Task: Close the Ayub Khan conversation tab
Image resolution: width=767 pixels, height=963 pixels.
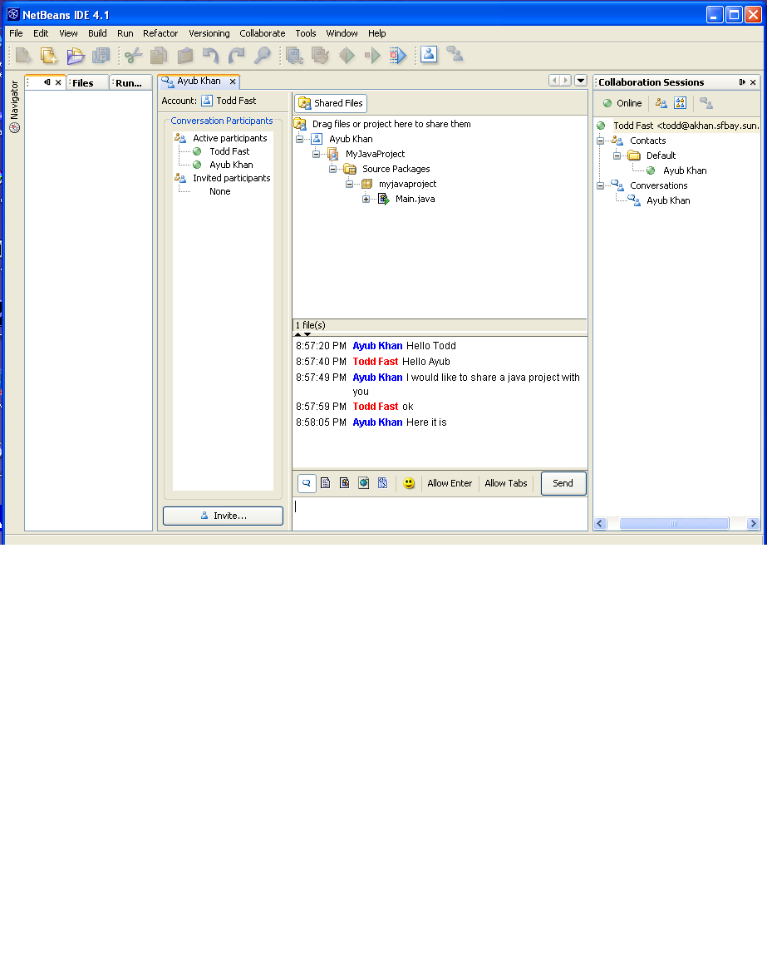Action: (x=233, y=81)
